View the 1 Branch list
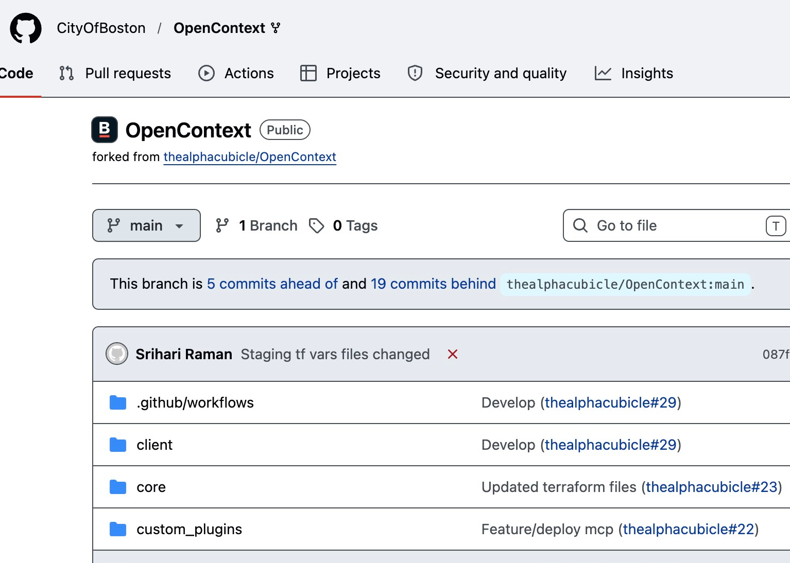The width and height of the screenshot is (790, 563). pyautogui.click(x=256, y=225)
